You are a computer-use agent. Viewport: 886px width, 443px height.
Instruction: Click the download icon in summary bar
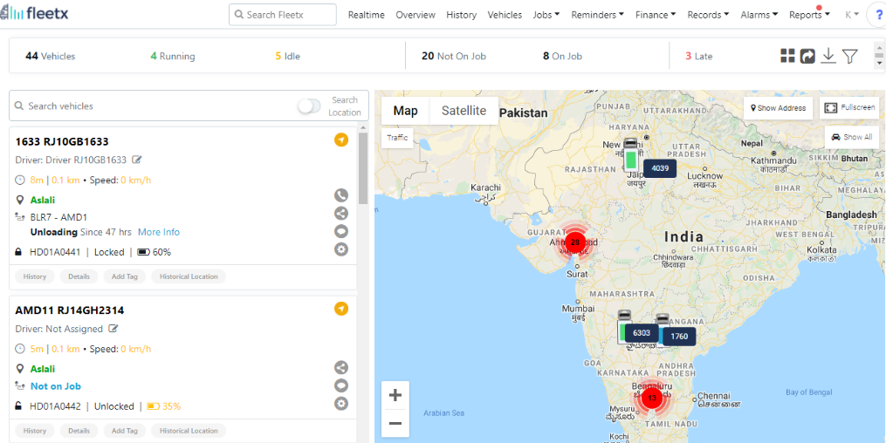(x=828, y=55)
